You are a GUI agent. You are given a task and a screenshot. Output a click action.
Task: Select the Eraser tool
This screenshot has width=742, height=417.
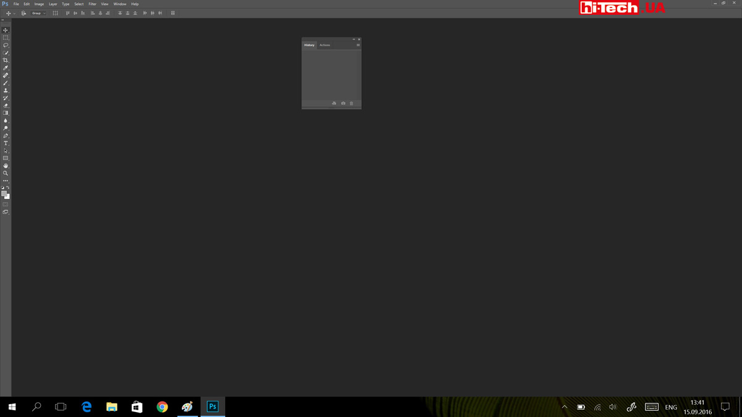(x=6, y=106)
